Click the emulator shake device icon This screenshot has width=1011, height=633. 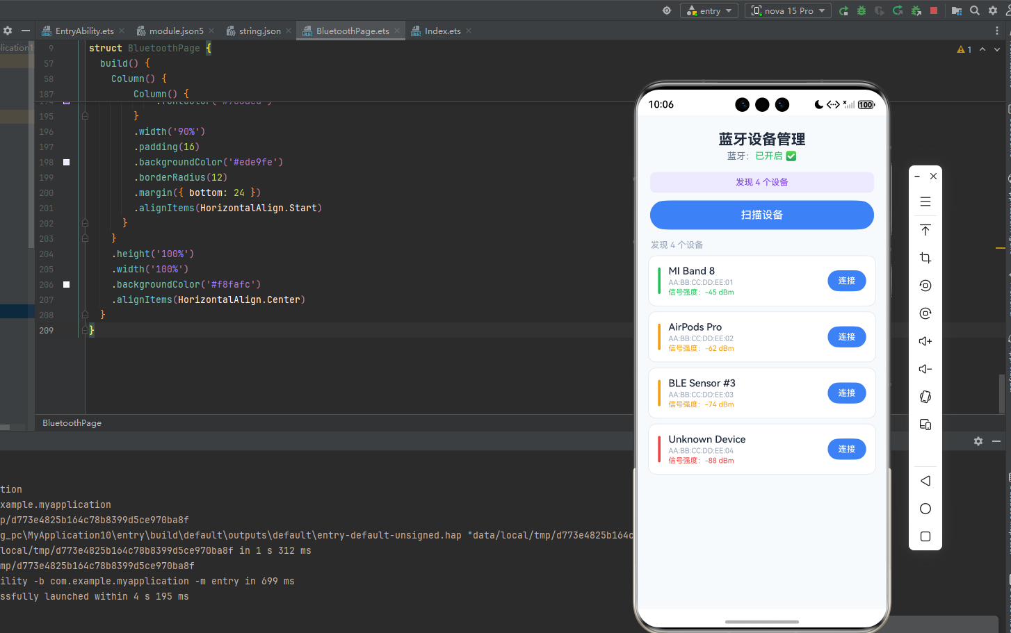point(925,397)
